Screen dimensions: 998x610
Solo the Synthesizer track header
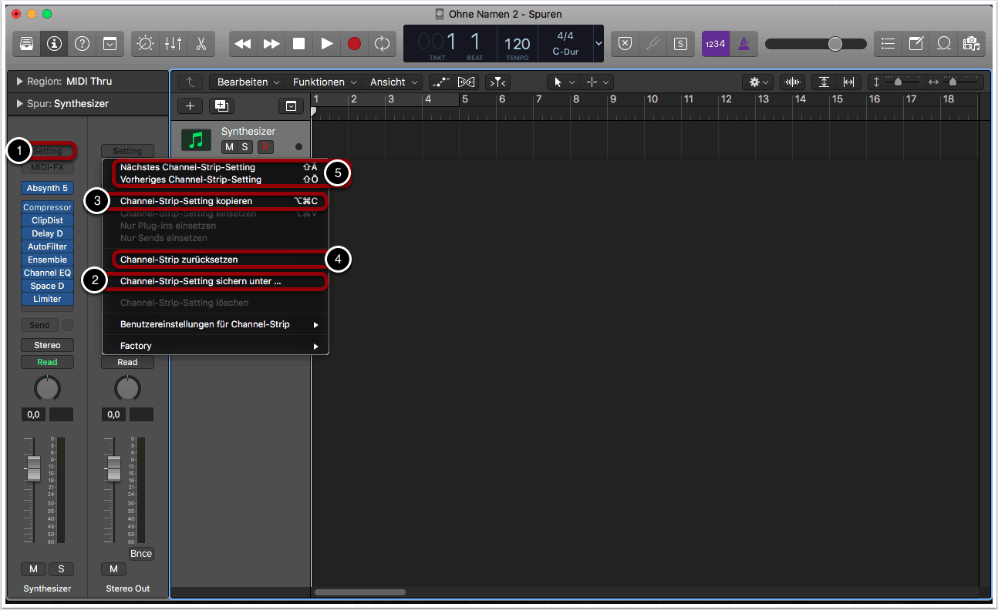click(245, 147)
